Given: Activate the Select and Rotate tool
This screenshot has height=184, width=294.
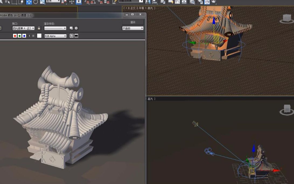Looking at the screenshot, I should [36, 2].
